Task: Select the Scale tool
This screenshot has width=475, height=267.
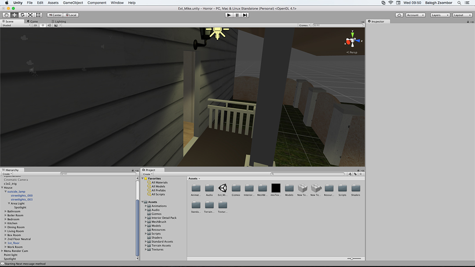Action: click(30, 15)
